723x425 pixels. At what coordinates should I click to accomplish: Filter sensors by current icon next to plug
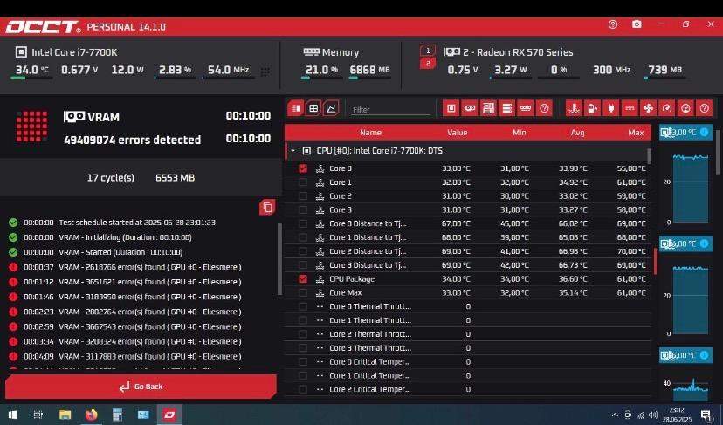coord(630,108)
